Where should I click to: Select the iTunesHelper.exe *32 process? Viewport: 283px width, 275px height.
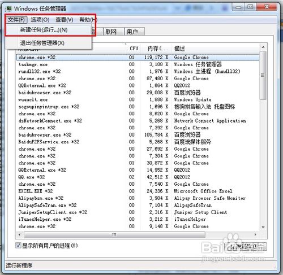(x=138, y=220)
